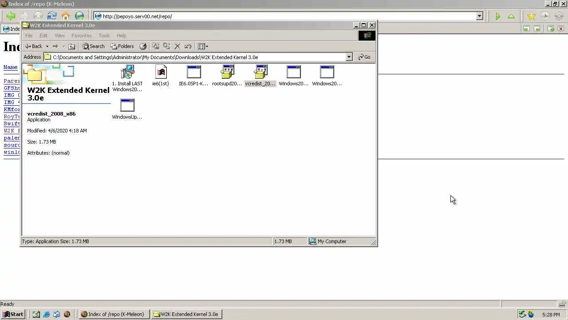This screenshot has height=320, width=568.
Task: Launch Internet Explorer from quick launch
Action: coord(47,314)
